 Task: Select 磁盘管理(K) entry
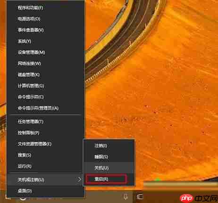46,74
